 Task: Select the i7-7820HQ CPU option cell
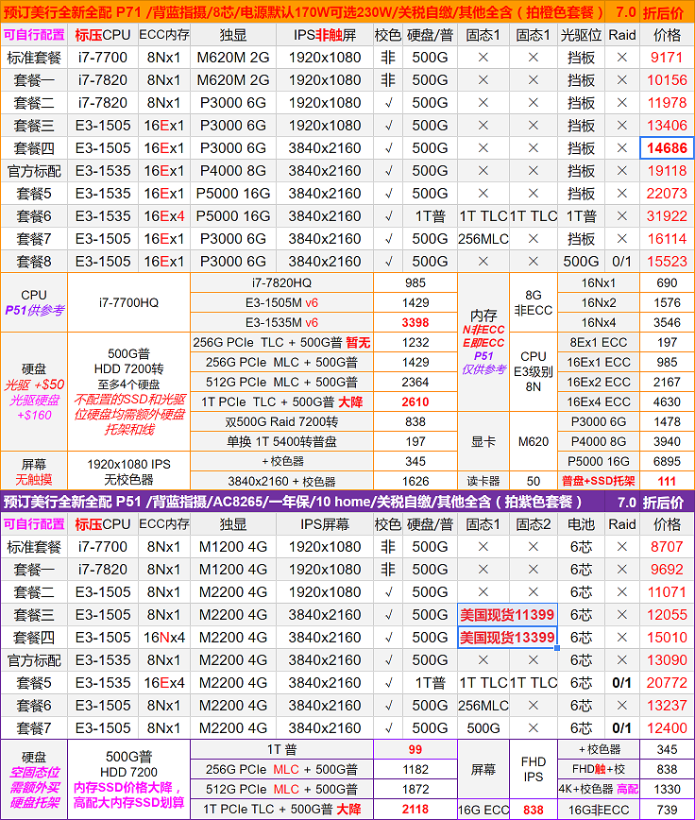(x=281, y=282)
